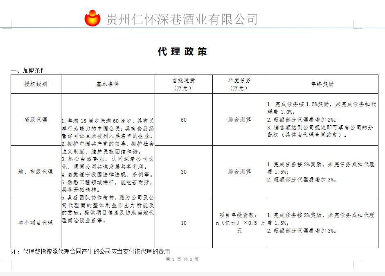Click the company name 贵州仁怀深巷酒业有限公司 in header

click(182, 19)
